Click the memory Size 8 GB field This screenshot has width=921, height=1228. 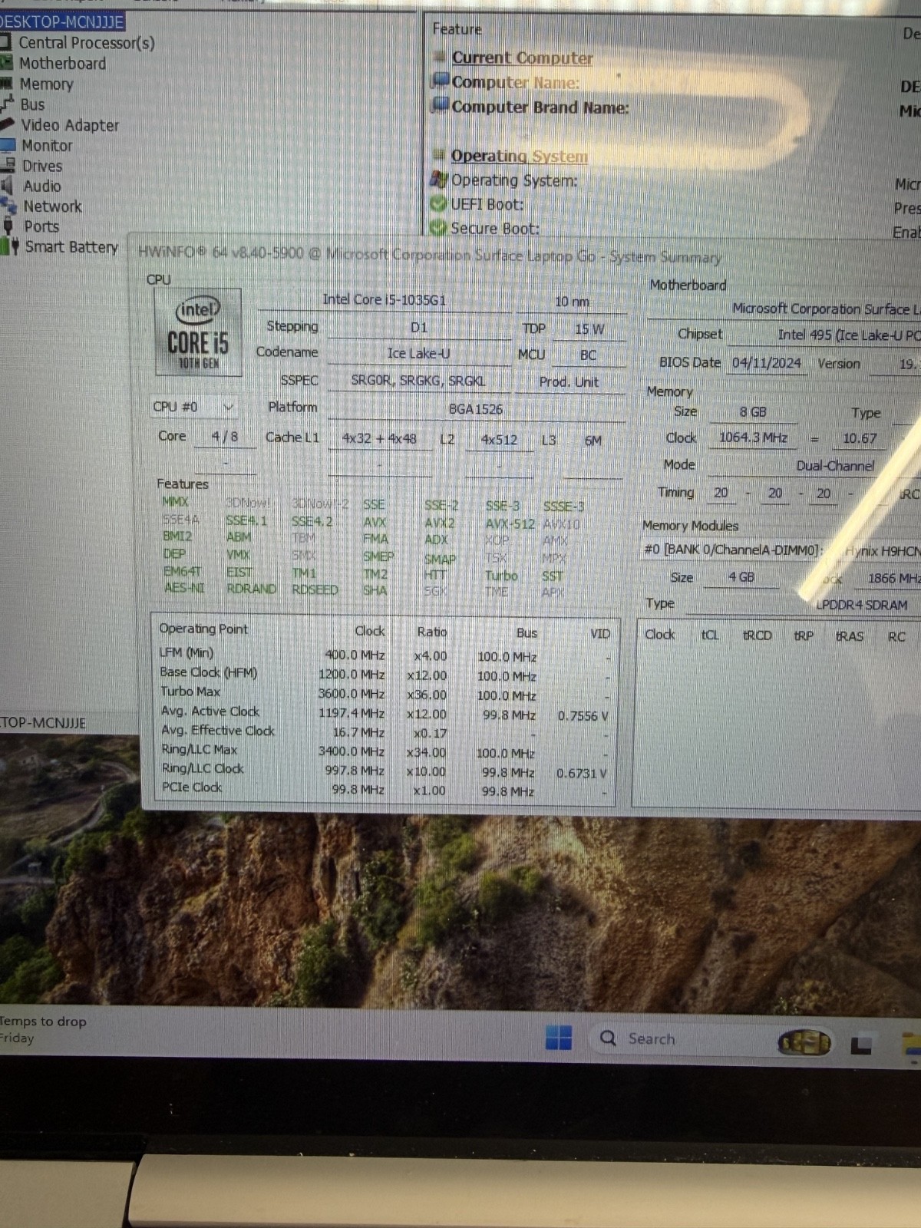753,412
